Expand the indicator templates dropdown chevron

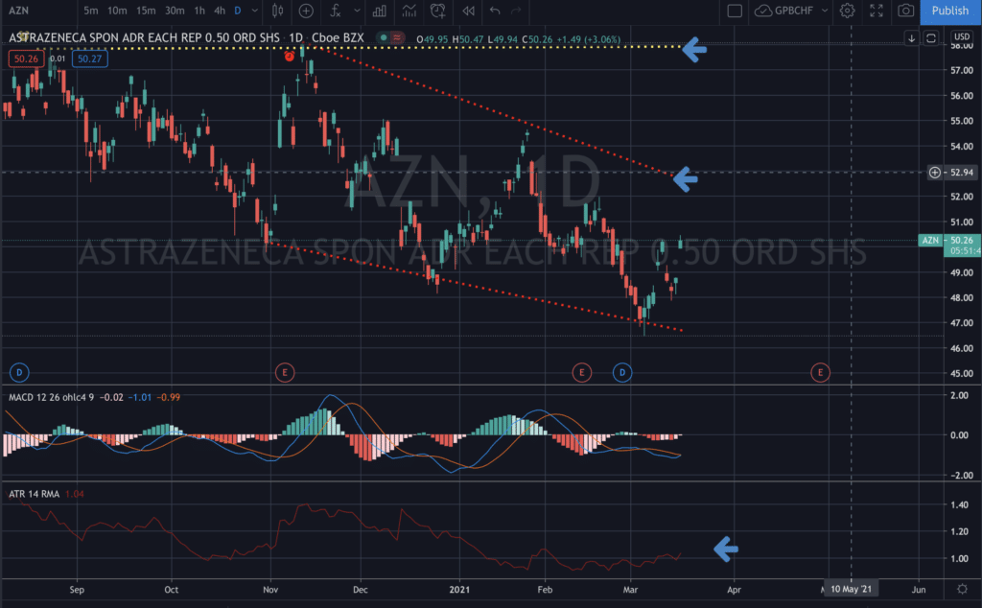357,11
